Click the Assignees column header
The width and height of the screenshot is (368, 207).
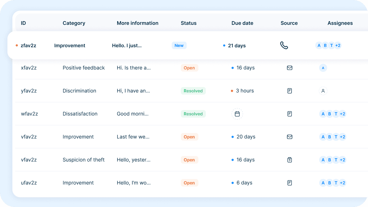(x=340, y=23)
